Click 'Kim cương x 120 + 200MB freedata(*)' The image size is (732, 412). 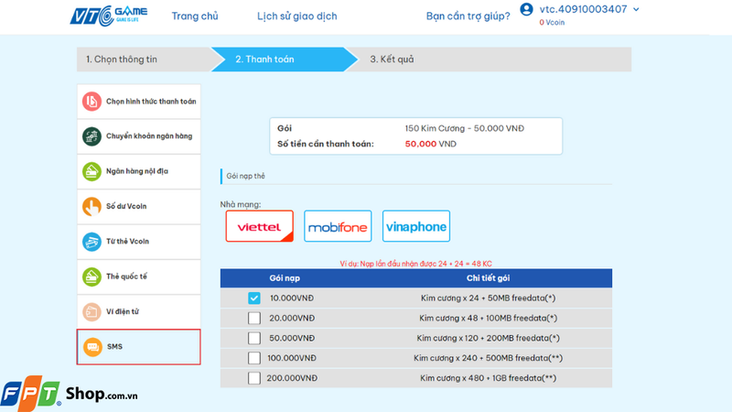pyautogui.click(x=488, y=338)
